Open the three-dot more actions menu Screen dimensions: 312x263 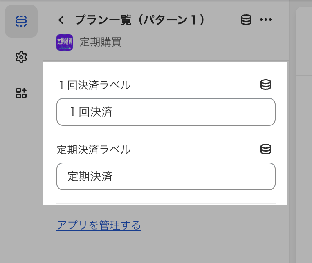(266, 20)
